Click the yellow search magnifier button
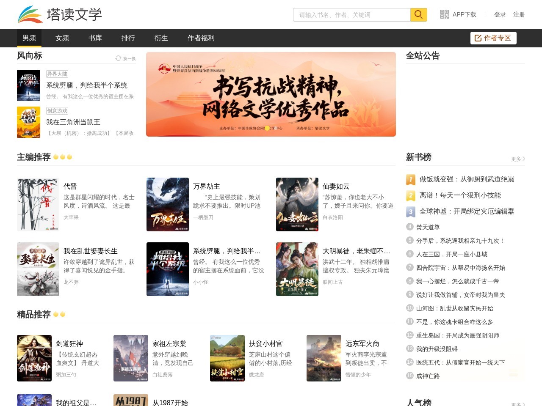The width and height of the screenshot is (542, 406). (418, 14)
